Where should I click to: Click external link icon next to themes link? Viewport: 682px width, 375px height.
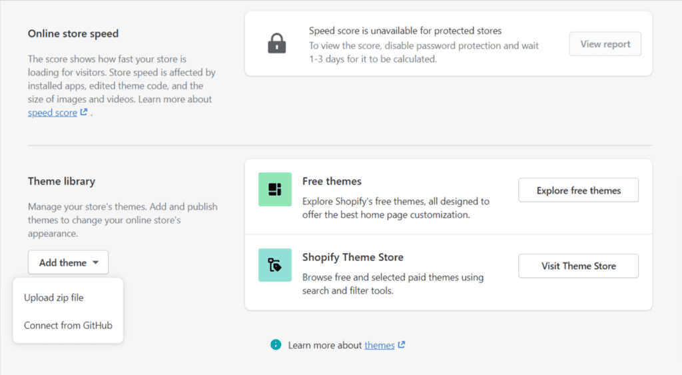402,344
